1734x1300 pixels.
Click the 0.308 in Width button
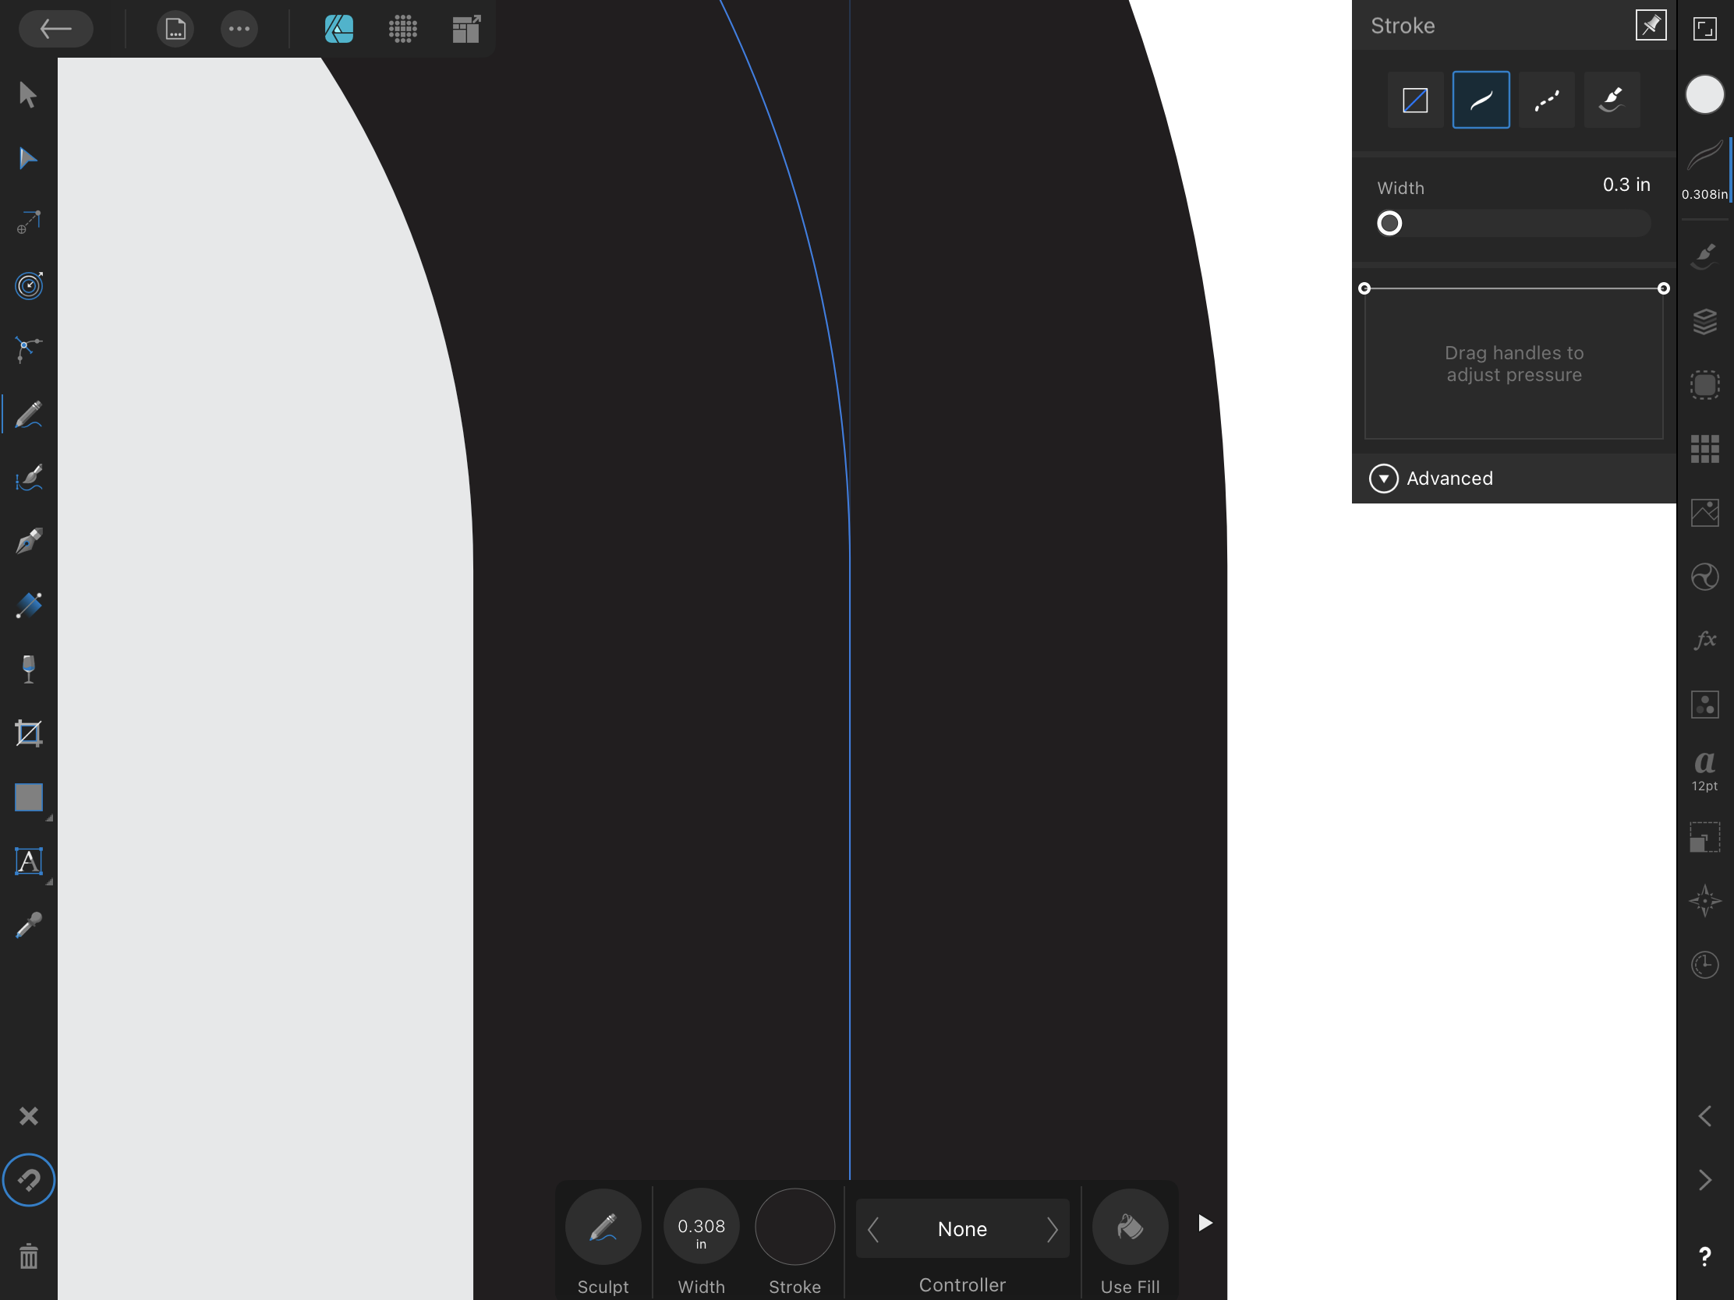701,1227
